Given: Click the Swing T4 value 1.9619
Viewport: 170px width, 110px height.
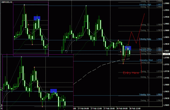Looking at the screenshot, I should coord(159,100).
